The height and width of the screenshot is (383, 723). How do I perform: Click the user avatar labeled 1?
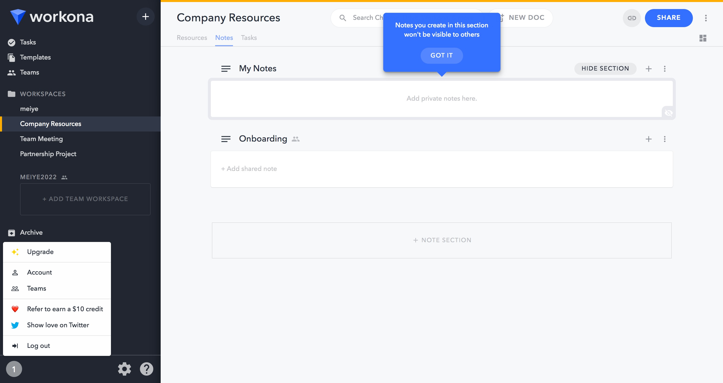(14, 369)
